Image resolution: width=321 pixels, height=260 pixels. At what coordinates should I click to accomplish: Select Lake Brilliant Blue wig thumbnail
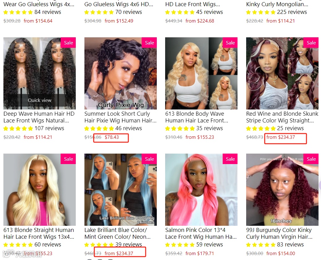121,190
